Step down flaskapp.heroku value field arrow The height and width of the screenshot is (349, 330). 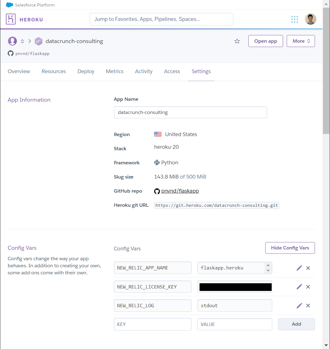click(268, 271)
